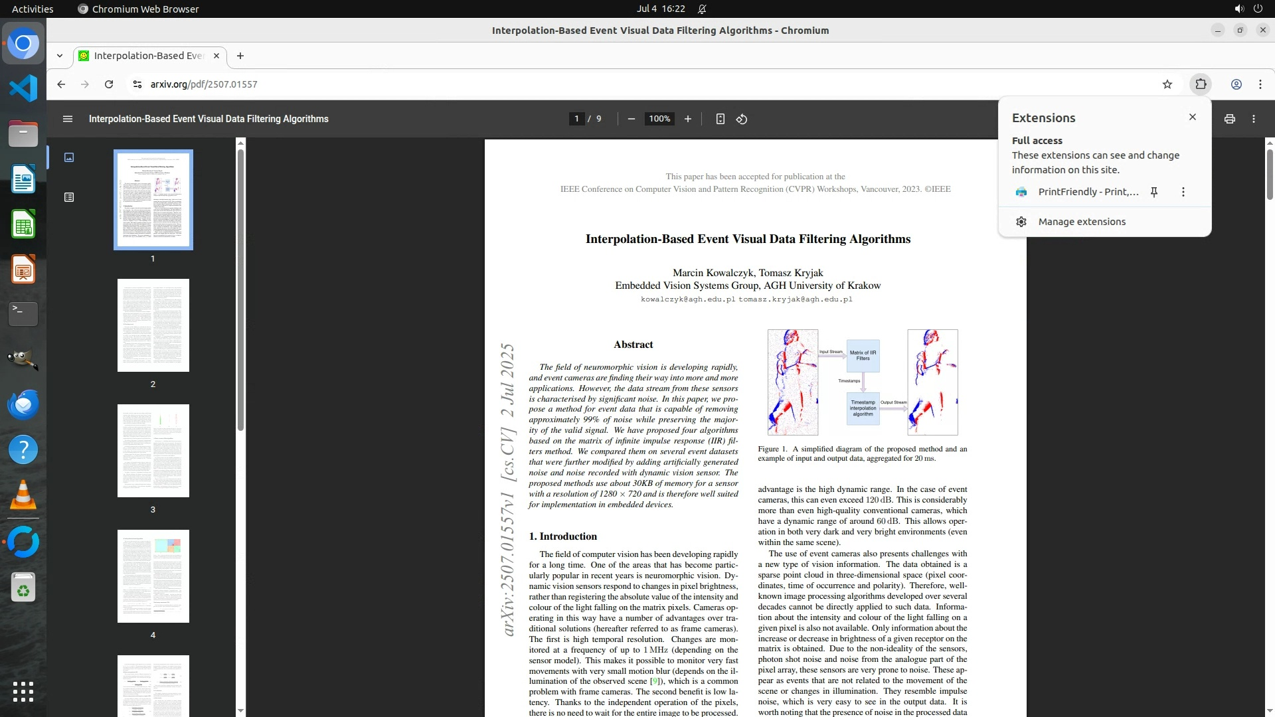Reload the arXiv page
Screen dimensions: 1275x717
tap(109, 84)
